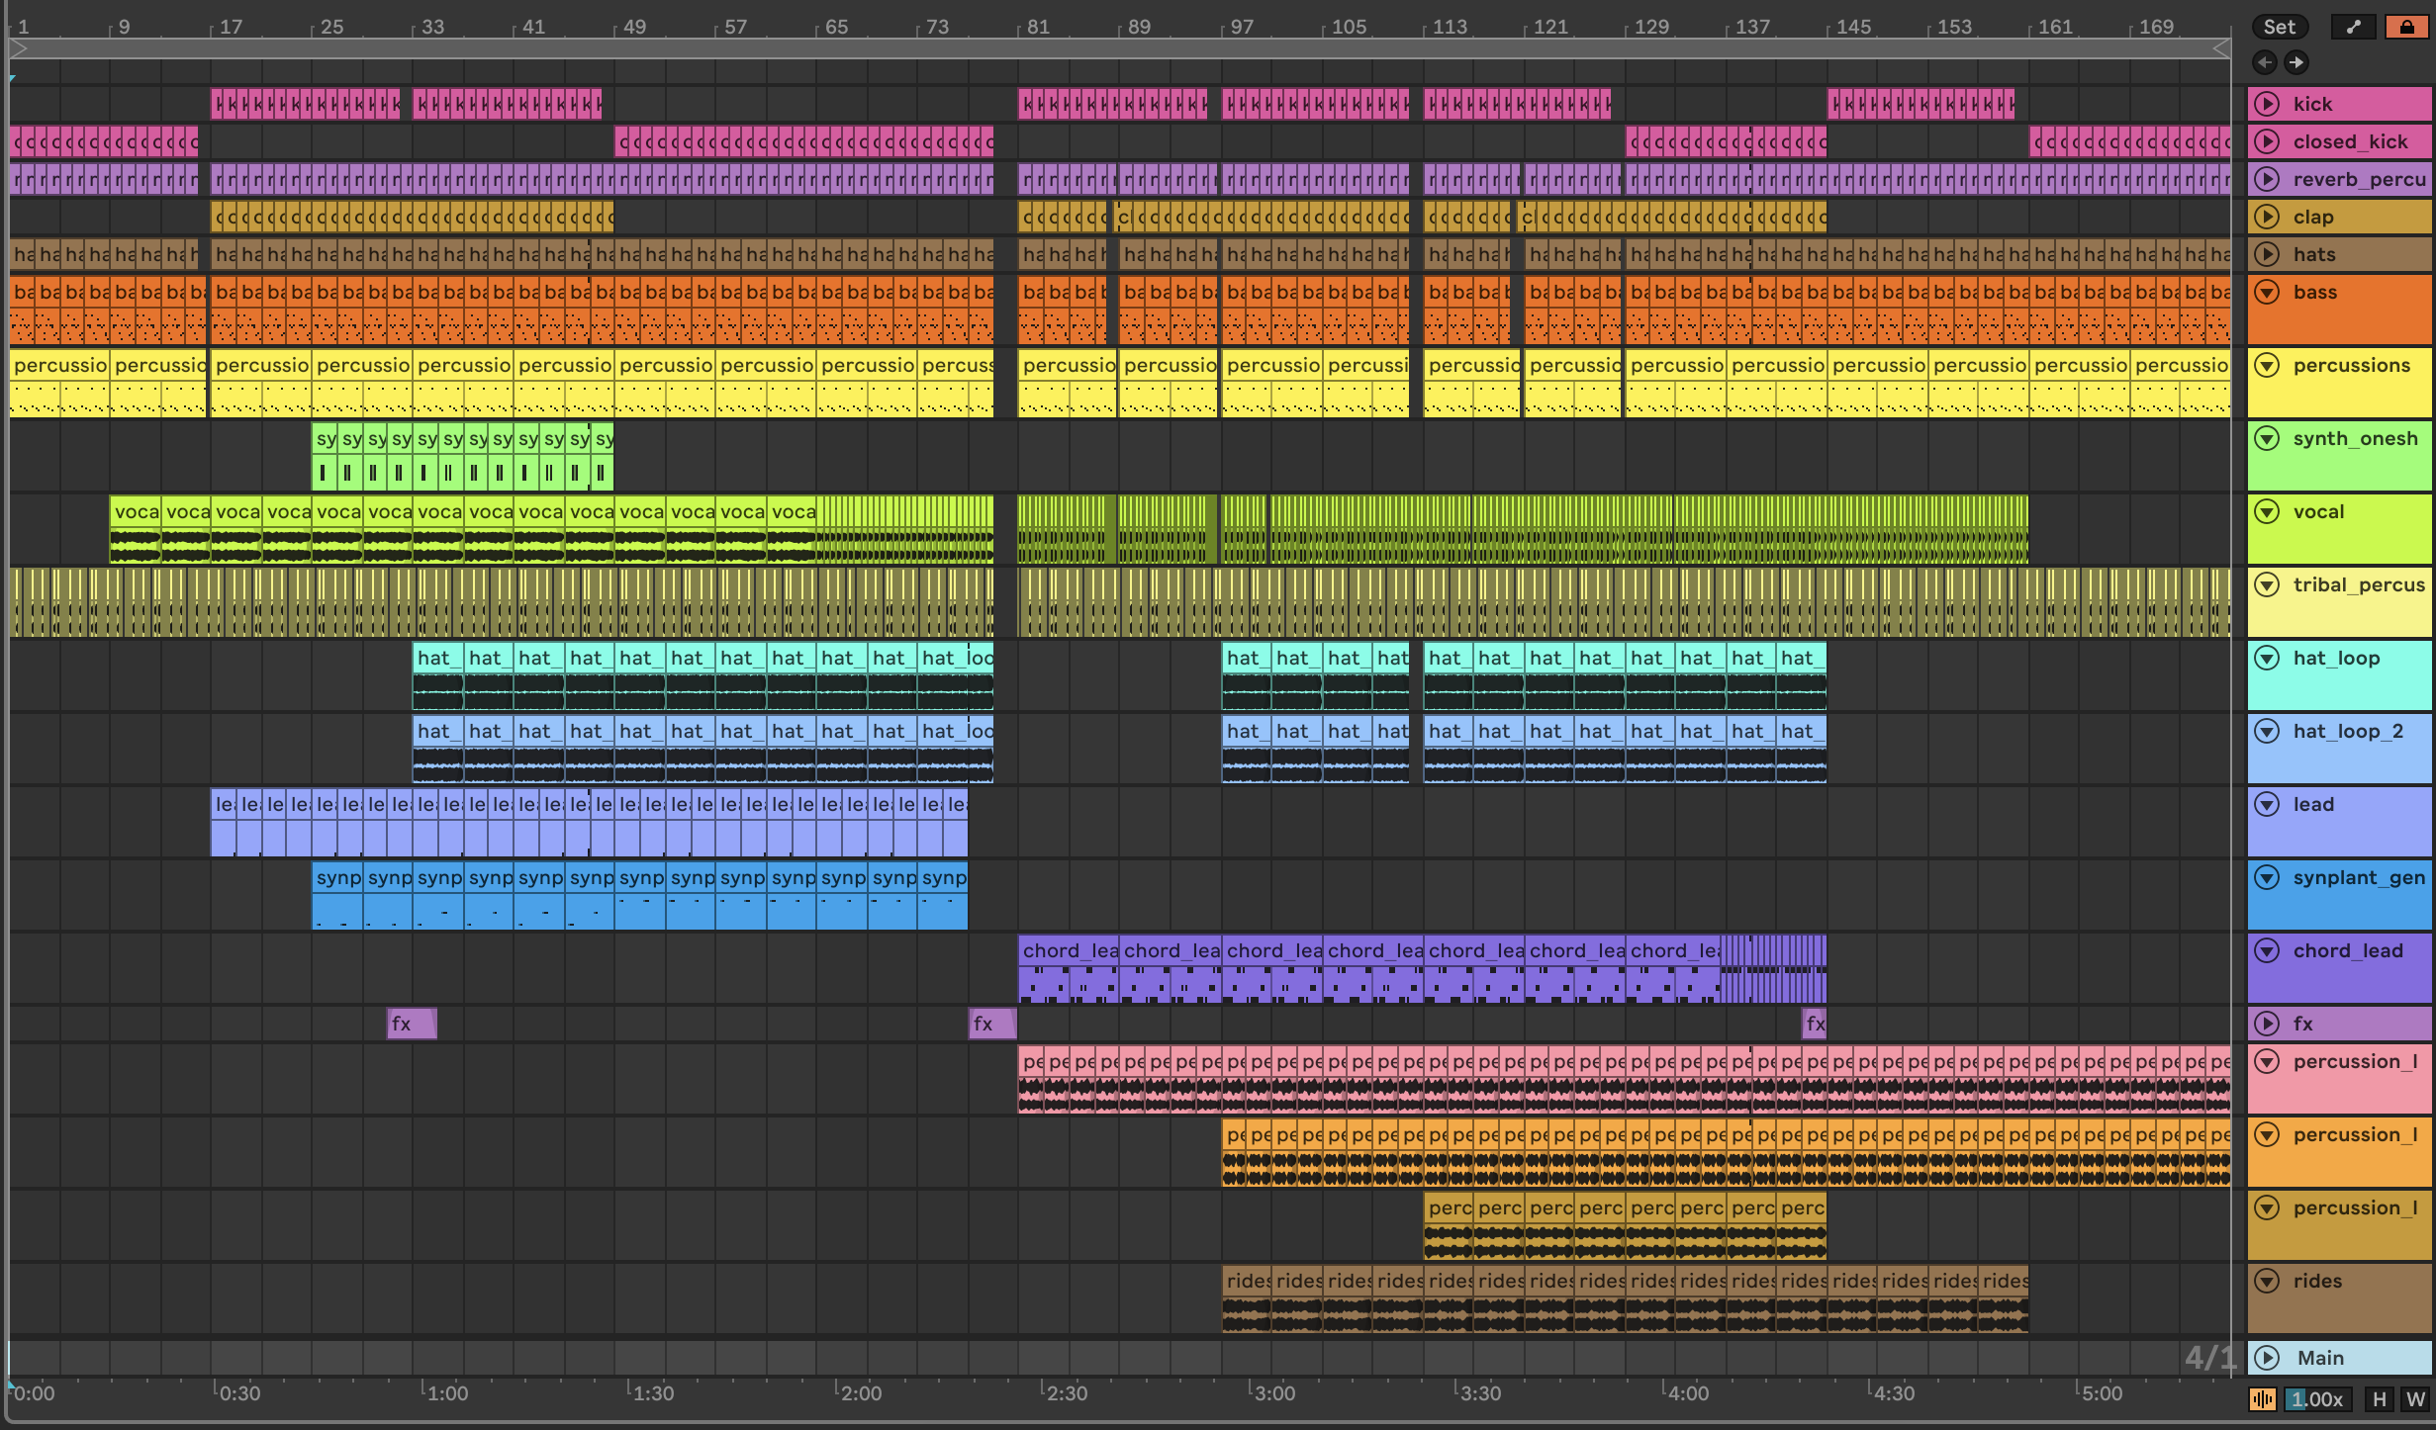Toggle the automation lock icon
This screenshot has height=1430, width=2436.
tap(2406, 27)
